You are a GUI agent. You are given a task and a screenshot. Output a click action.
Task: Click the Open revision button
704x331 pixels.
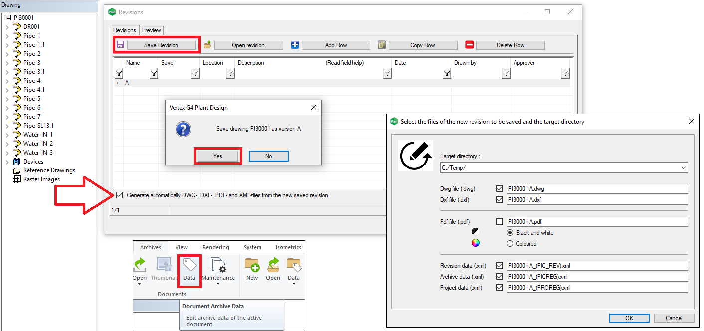point(248,45)
